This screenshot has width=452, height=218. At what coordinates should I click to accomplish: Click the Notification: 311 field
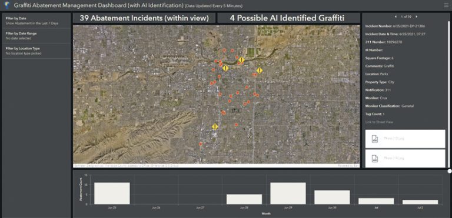pyautogui.click(x=378, y=90)
